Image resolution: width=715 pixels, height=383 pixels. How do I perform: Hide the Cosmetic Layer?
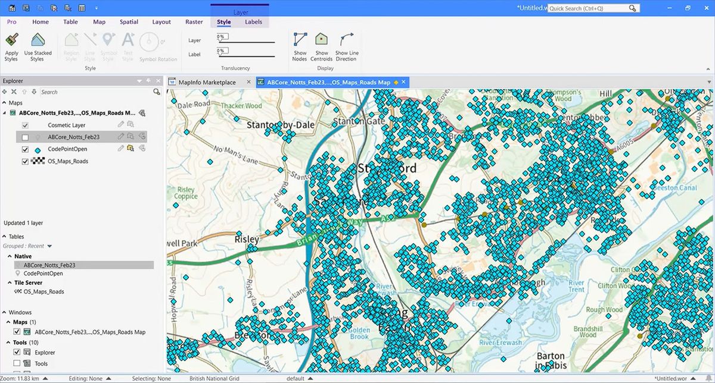(x=24, y=125)
